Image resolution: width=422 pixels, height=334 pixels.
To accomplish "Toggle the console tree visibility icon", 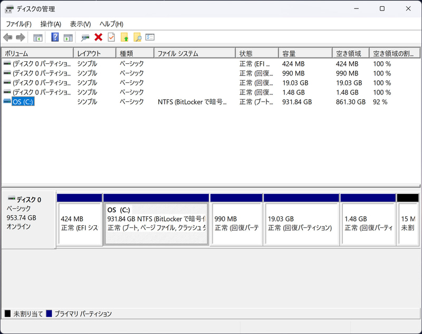I will (37, 37).
